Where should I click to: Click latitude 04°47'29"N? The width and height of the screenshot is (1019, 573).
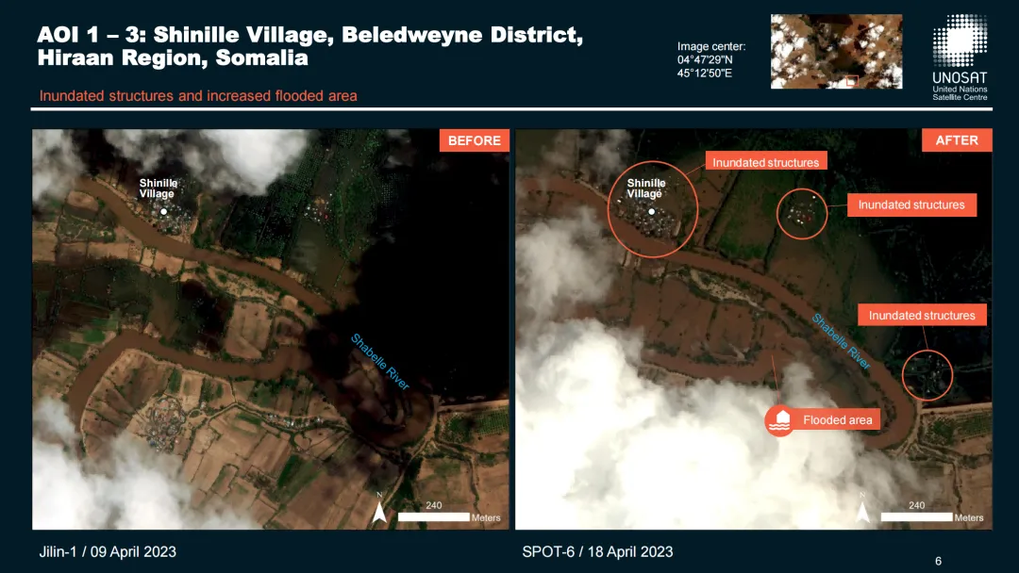[x=705, y=59]
